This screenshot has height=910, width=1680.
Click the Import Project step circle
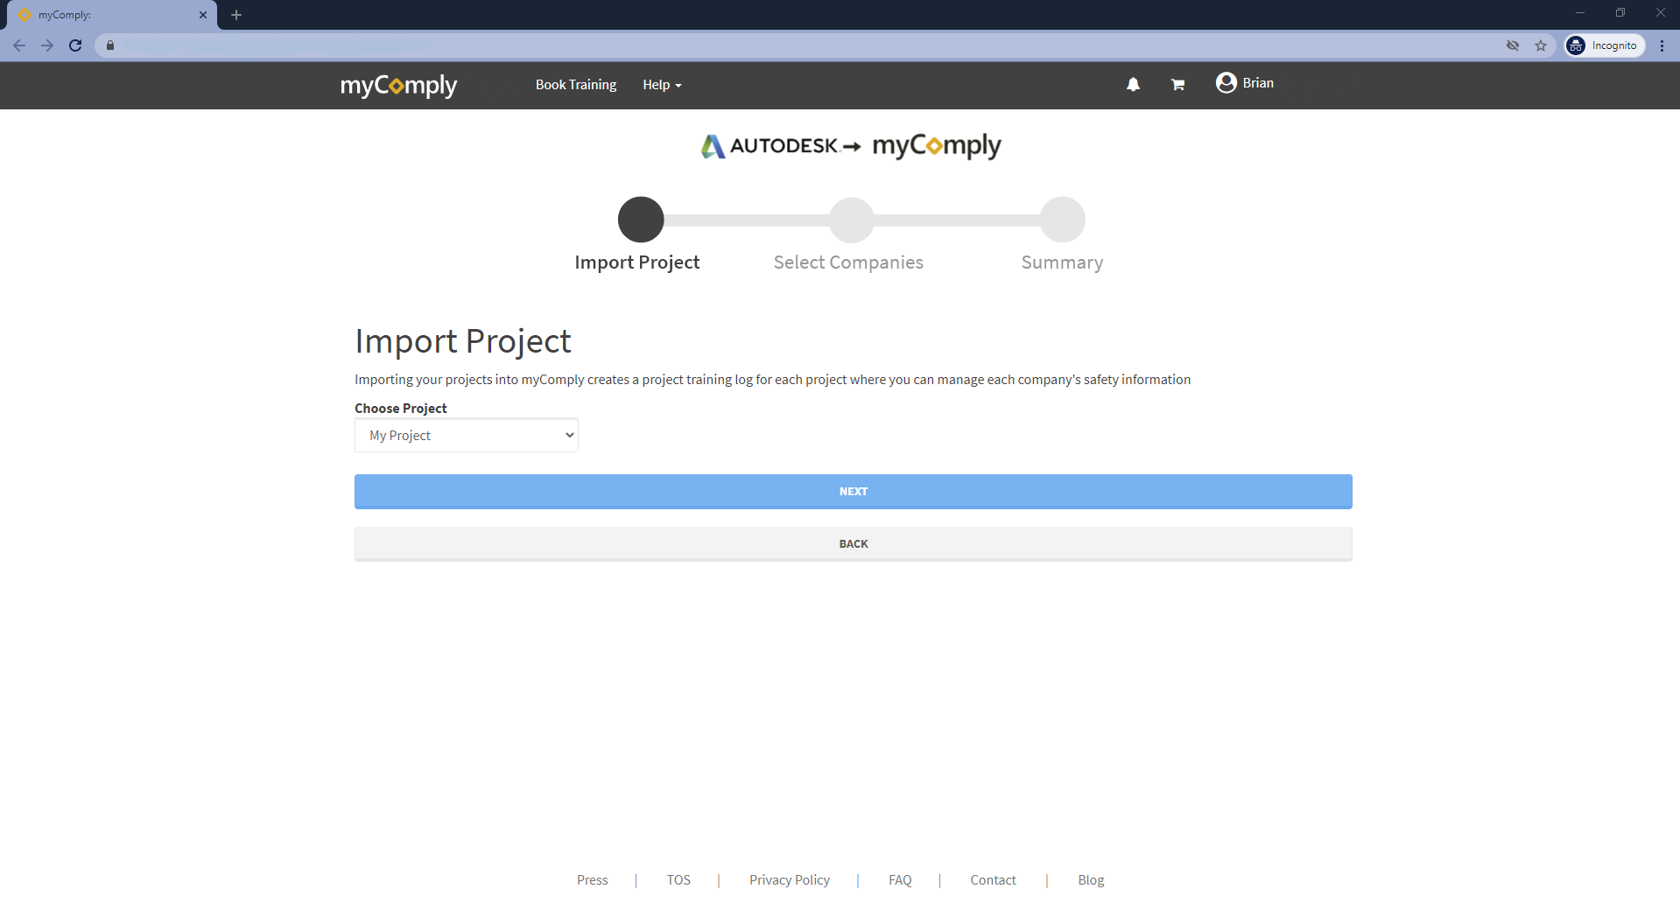641,220
